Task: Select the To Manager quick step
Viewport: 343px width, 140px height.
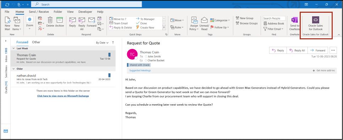Action: [145, 19]
